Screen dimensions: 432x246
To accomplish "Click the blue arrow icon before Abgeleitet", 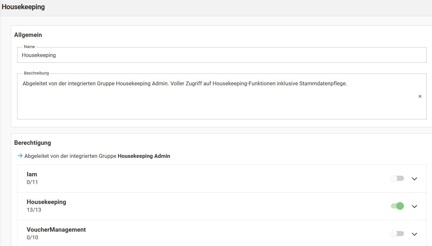I will (20, 156).
